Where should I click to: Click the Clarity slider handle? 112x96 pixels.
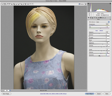point(101,51)
